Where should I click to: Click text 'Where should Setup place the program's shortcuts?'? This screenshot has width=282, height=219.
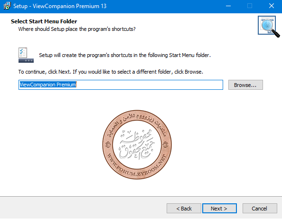(x=77, y=29)
